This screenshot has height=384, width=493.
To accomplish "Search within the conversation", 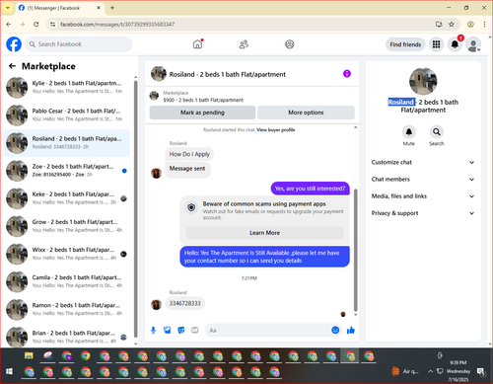I will 437,132.
